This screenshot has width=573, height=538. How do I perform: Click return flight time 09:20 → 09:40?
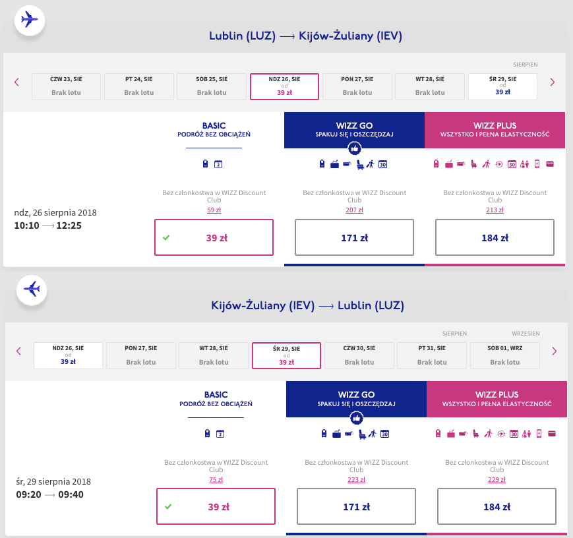[x=49, y=494]
